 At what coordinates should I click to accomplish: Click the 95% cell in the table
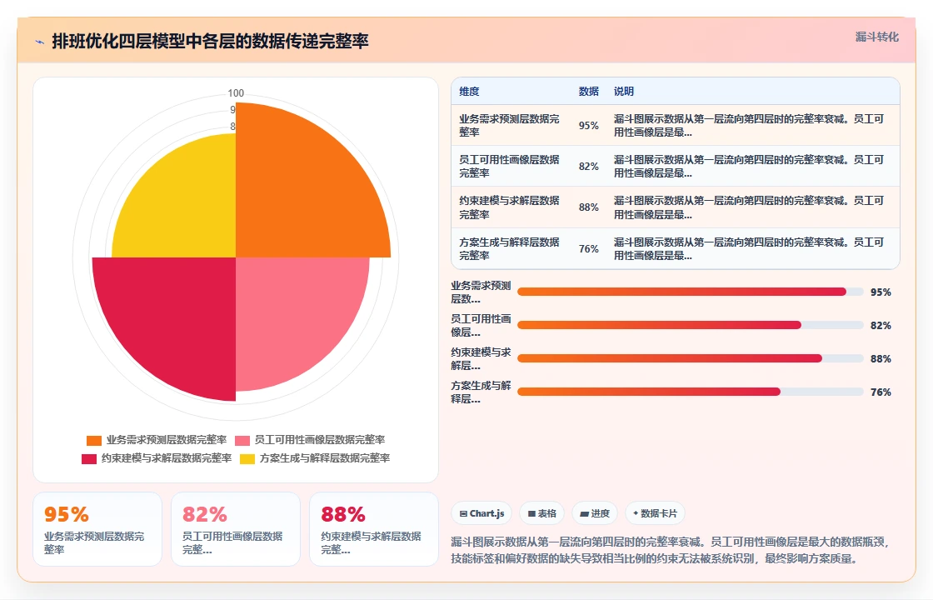[x=588, y=126]
